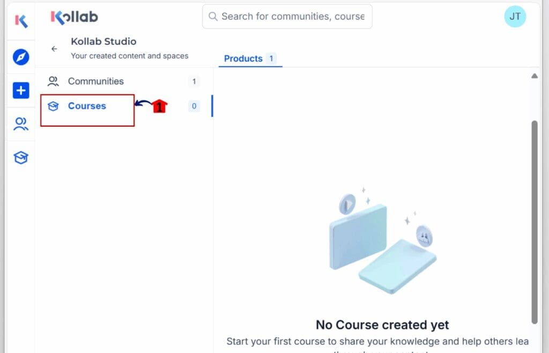Click the vertical scrollbar thumb
549x353 pixels.
[x=535, y=223]
